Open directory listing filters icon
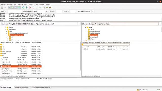Viewport: 162px width, 91px height. [40, 7]
